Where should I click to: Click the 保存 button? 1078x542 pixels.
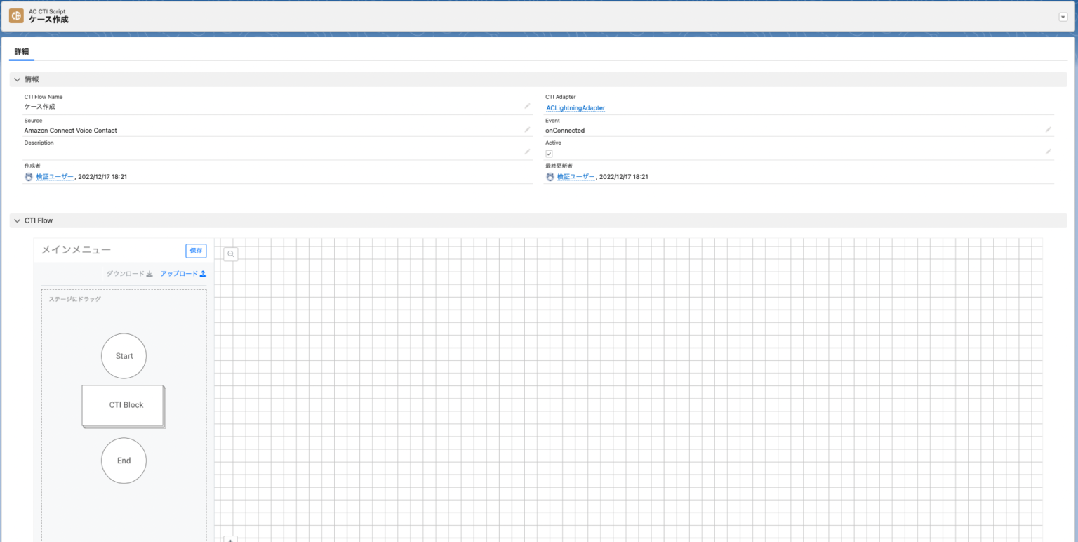pyautogui.click(x=196, y=251)
